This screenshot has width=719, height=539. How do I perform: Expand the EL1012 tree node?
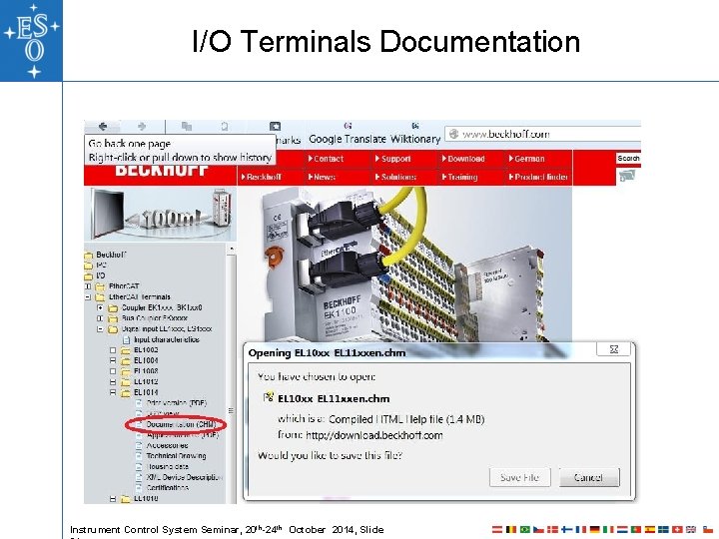(113, 381)
